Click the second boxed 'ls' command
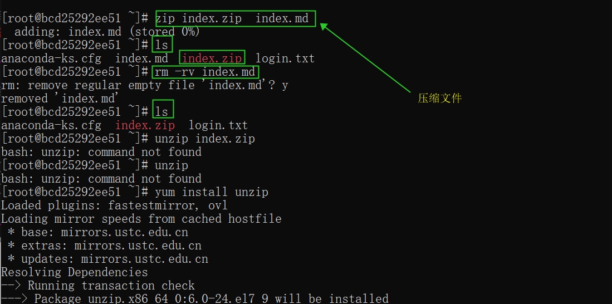This screenshot has height=304, width=612. (x=163, y=111)
